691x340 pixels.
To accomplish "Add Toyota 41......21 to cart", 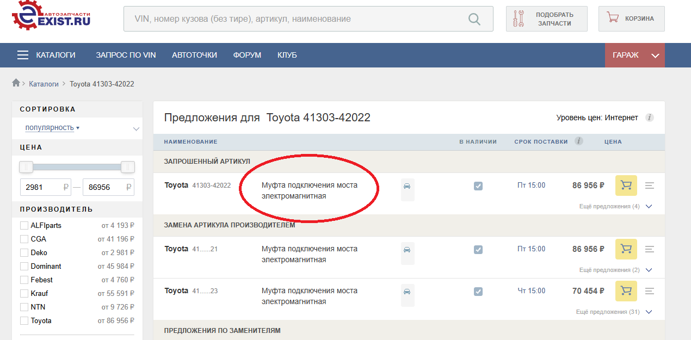I will [x=626, y=249].
